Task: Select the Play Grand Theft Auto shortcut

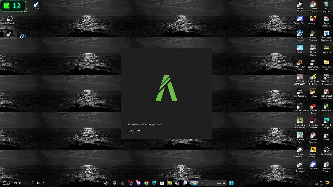Action: (326, 36)
